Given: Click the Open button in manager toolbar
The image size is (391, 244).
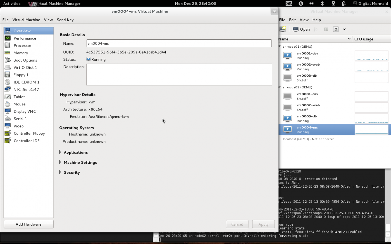Looking at the screenshot, I should [301, 29].
